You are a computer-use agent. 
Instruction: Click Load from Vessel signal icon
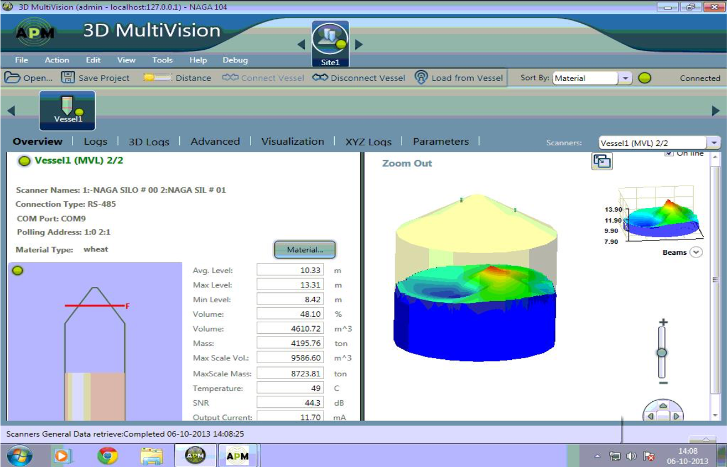421,77
